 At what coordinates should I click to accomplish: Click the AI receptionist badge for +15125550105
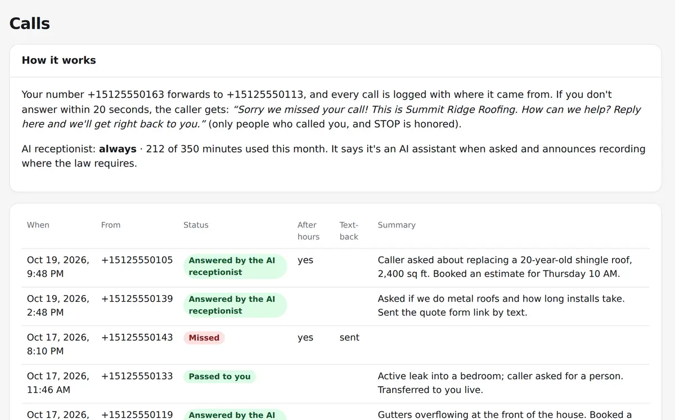coord(235,266)
